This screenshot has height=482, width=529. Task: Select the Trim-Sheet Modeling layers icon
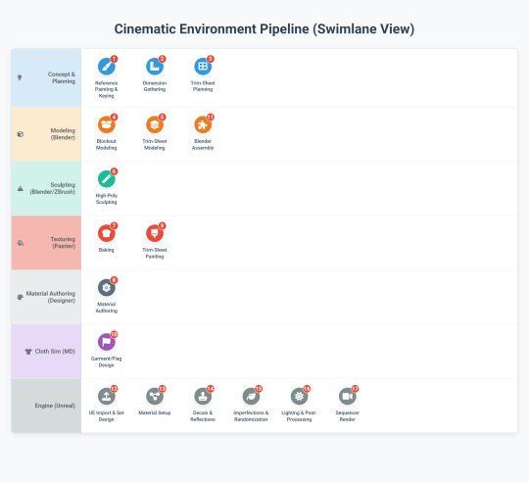[x=155, y=124]
